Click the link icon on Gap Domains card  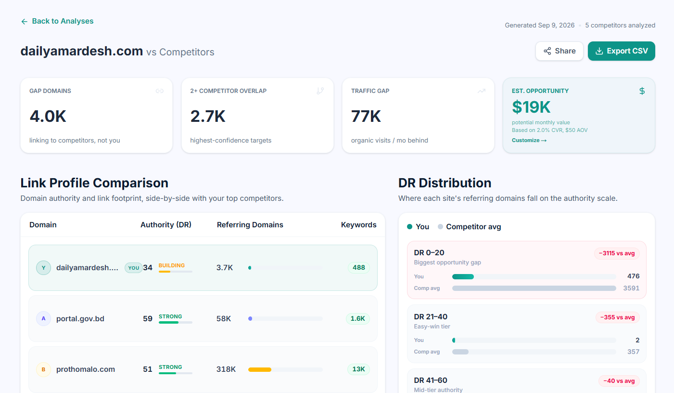coord(160,91)
